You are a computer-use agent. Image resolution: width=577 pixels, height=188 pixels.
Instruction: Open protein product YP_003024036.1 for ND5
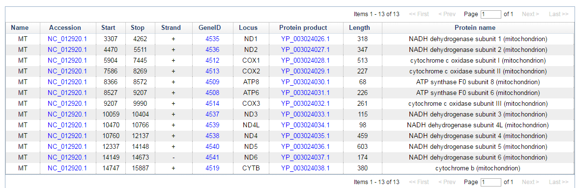pyautogui.click(x=305, y=146)
